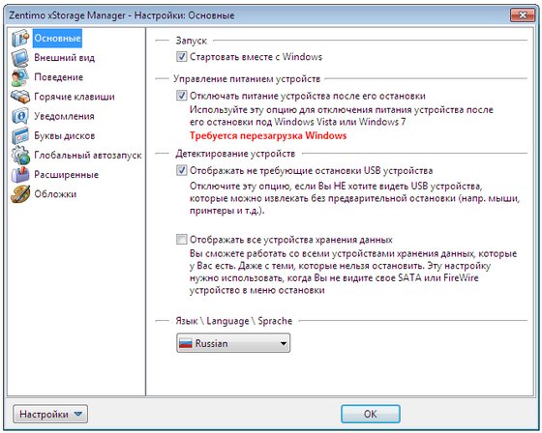The height and width of the screenshot is (433, 542).
Task: Untick Стартовать вместе с Windows checkbox
Action: point(182,56)
